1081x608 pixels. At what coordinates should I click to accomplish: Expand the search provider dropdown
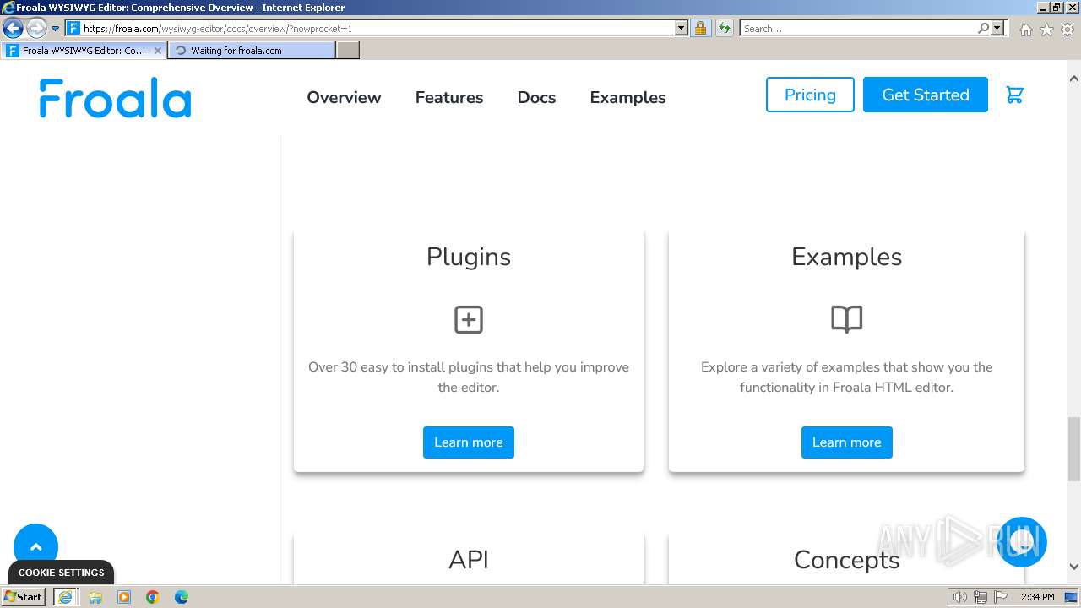997,28
